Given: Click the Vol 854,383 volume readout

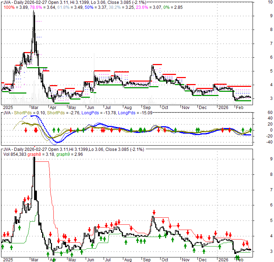Looking at the screenshot, I should click(x=15, y=154).
